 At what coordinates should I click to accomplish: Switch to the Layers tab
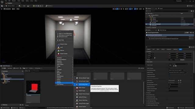tap(161, 8)
